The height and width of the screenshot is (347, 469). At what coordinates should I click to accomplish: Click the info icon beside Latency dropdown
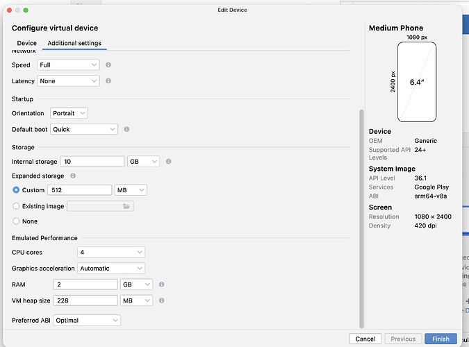tap(108, 81)
